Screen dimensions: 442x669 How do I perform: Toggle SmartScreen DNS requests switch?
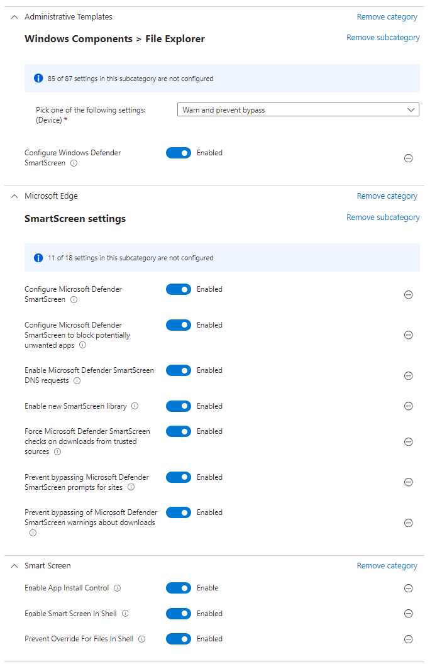[179, 370]
